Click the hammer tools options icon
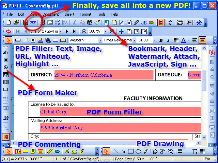This screenshot has width=218, height=163. (199, 23)
